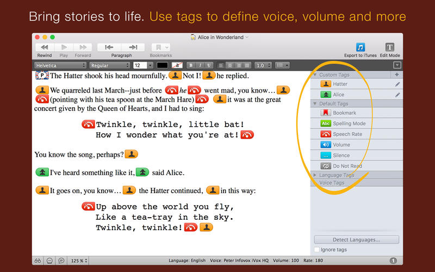Open the list style dropdown

282,65
